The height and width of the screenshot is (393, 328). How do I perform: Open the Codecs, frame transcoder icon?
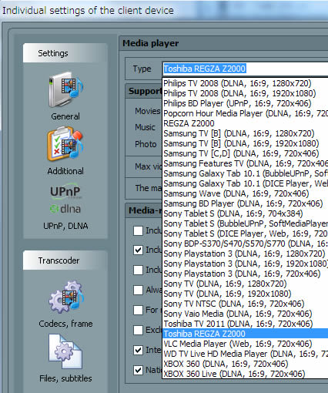[x=66, y=297]
